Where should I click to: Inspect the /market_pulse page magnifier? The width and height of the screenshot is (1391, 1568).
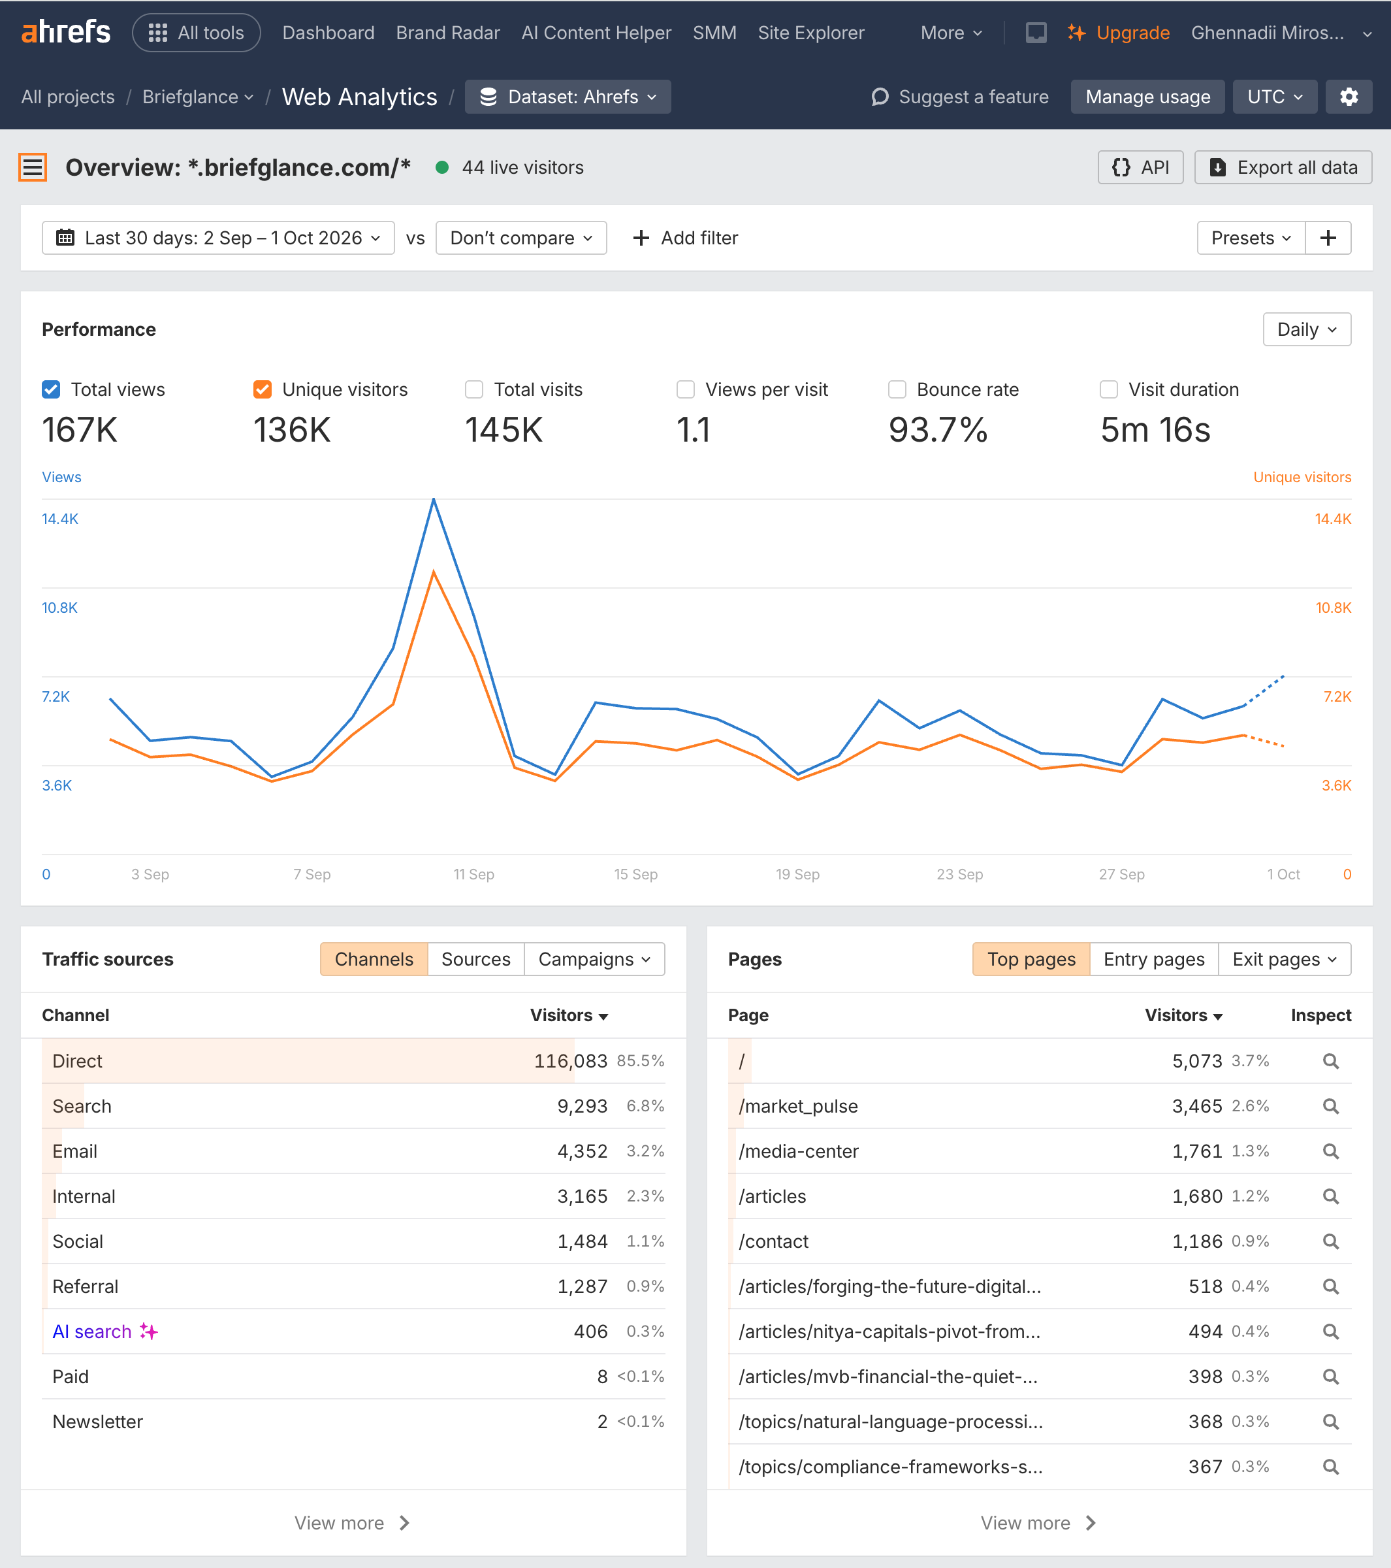pyautogui.click(x=1330, y=1106)
